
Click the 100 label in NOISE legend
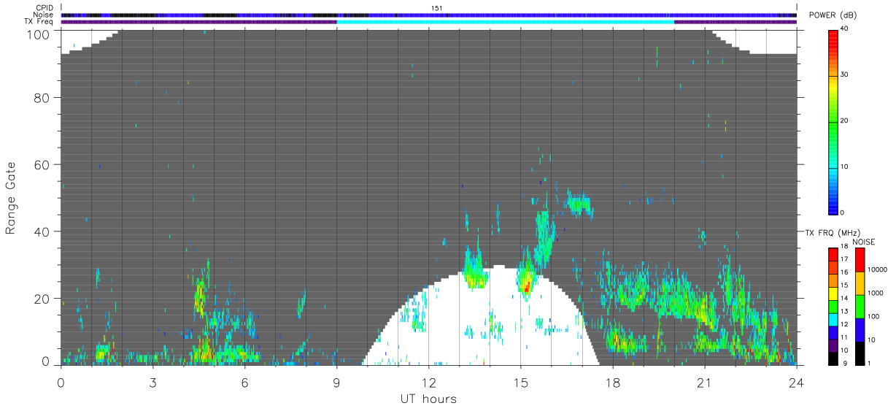point(873,317)
